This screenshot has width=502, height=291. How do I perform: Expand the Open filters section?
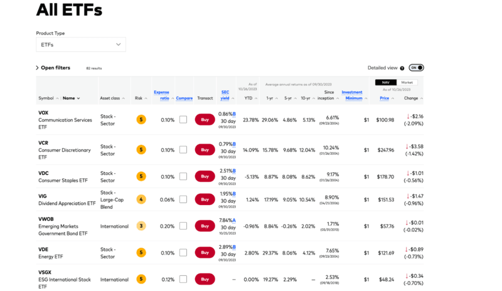pyautogui.click(x=53, y=68)
